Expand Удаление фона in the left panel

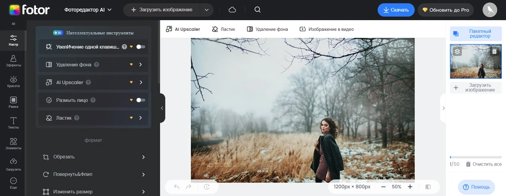pyautogui.click(x=140, y=65)
